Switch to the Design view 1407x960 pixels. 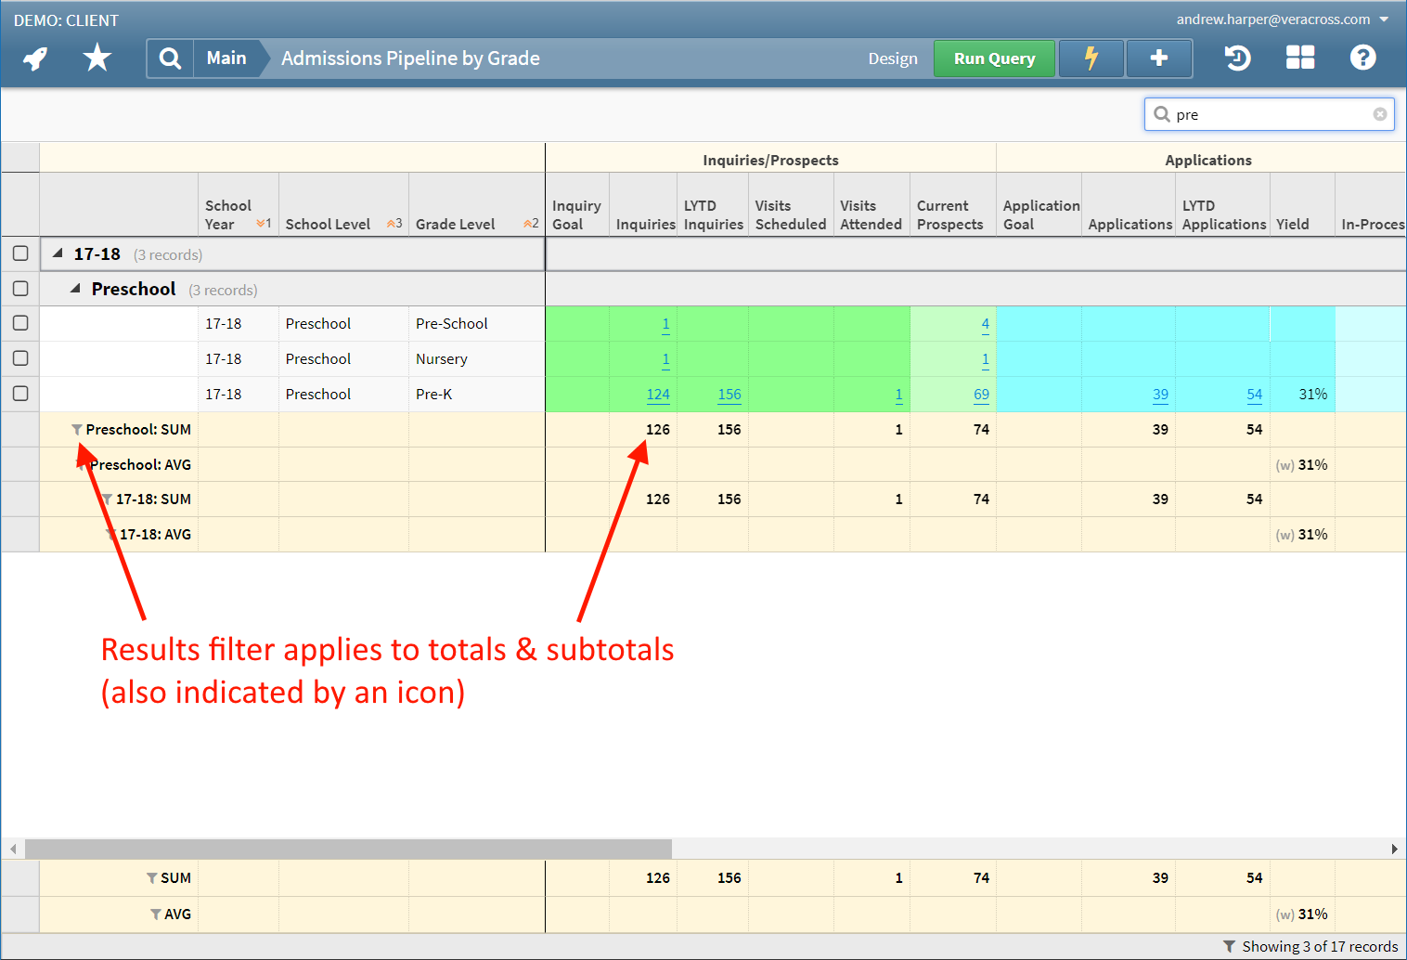[x=892, y=58]
